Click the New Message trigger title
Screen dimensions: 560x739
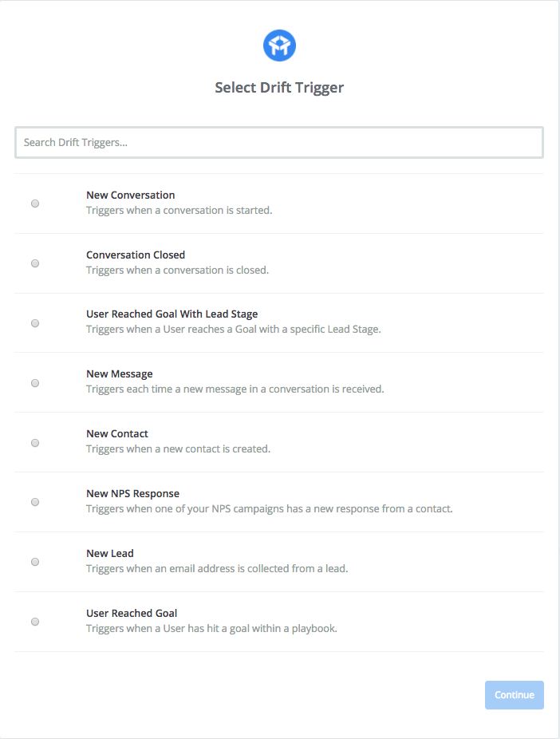(120, 374)
